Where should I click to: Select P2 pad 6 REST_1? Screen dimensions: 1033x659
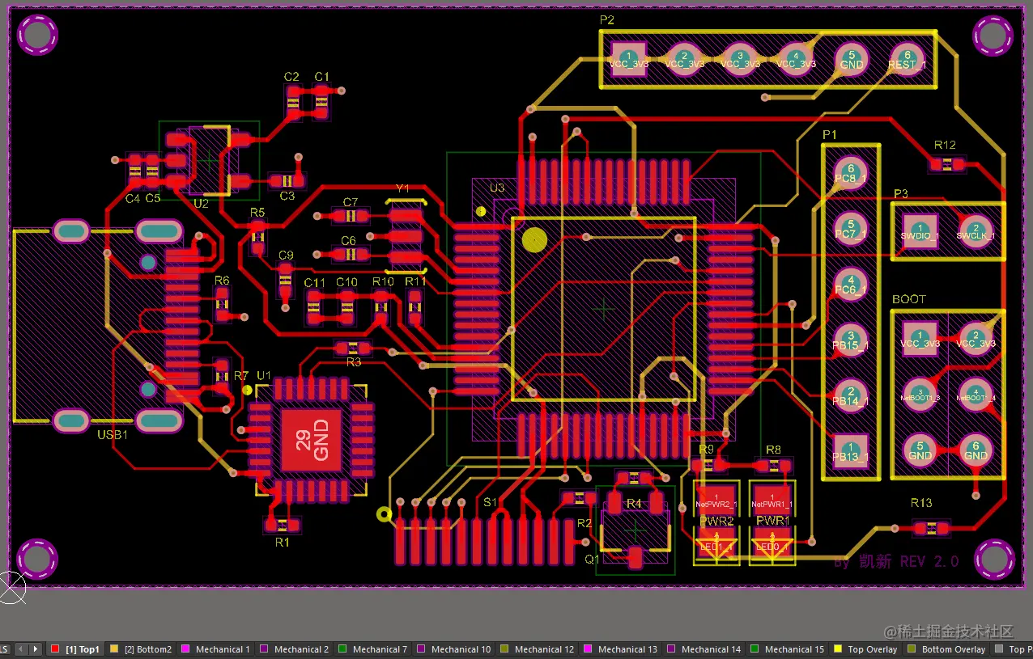[x=907, y=60]
